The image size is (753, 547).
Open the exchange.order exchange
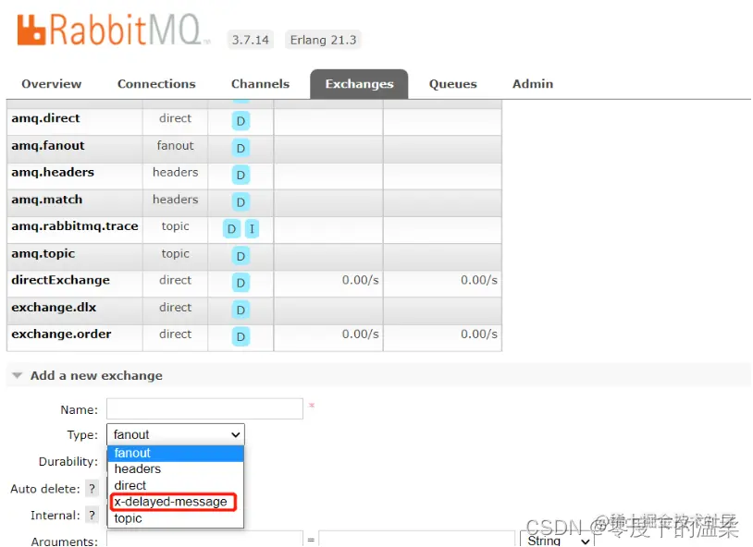[x=61, y=334]
